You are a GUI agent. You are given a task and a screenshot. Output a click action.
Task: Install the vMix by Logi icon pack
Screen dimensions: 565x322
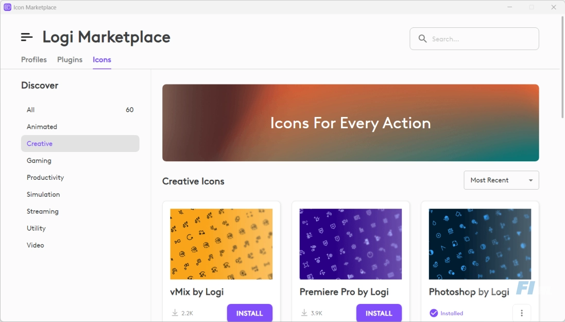point(249,313)
